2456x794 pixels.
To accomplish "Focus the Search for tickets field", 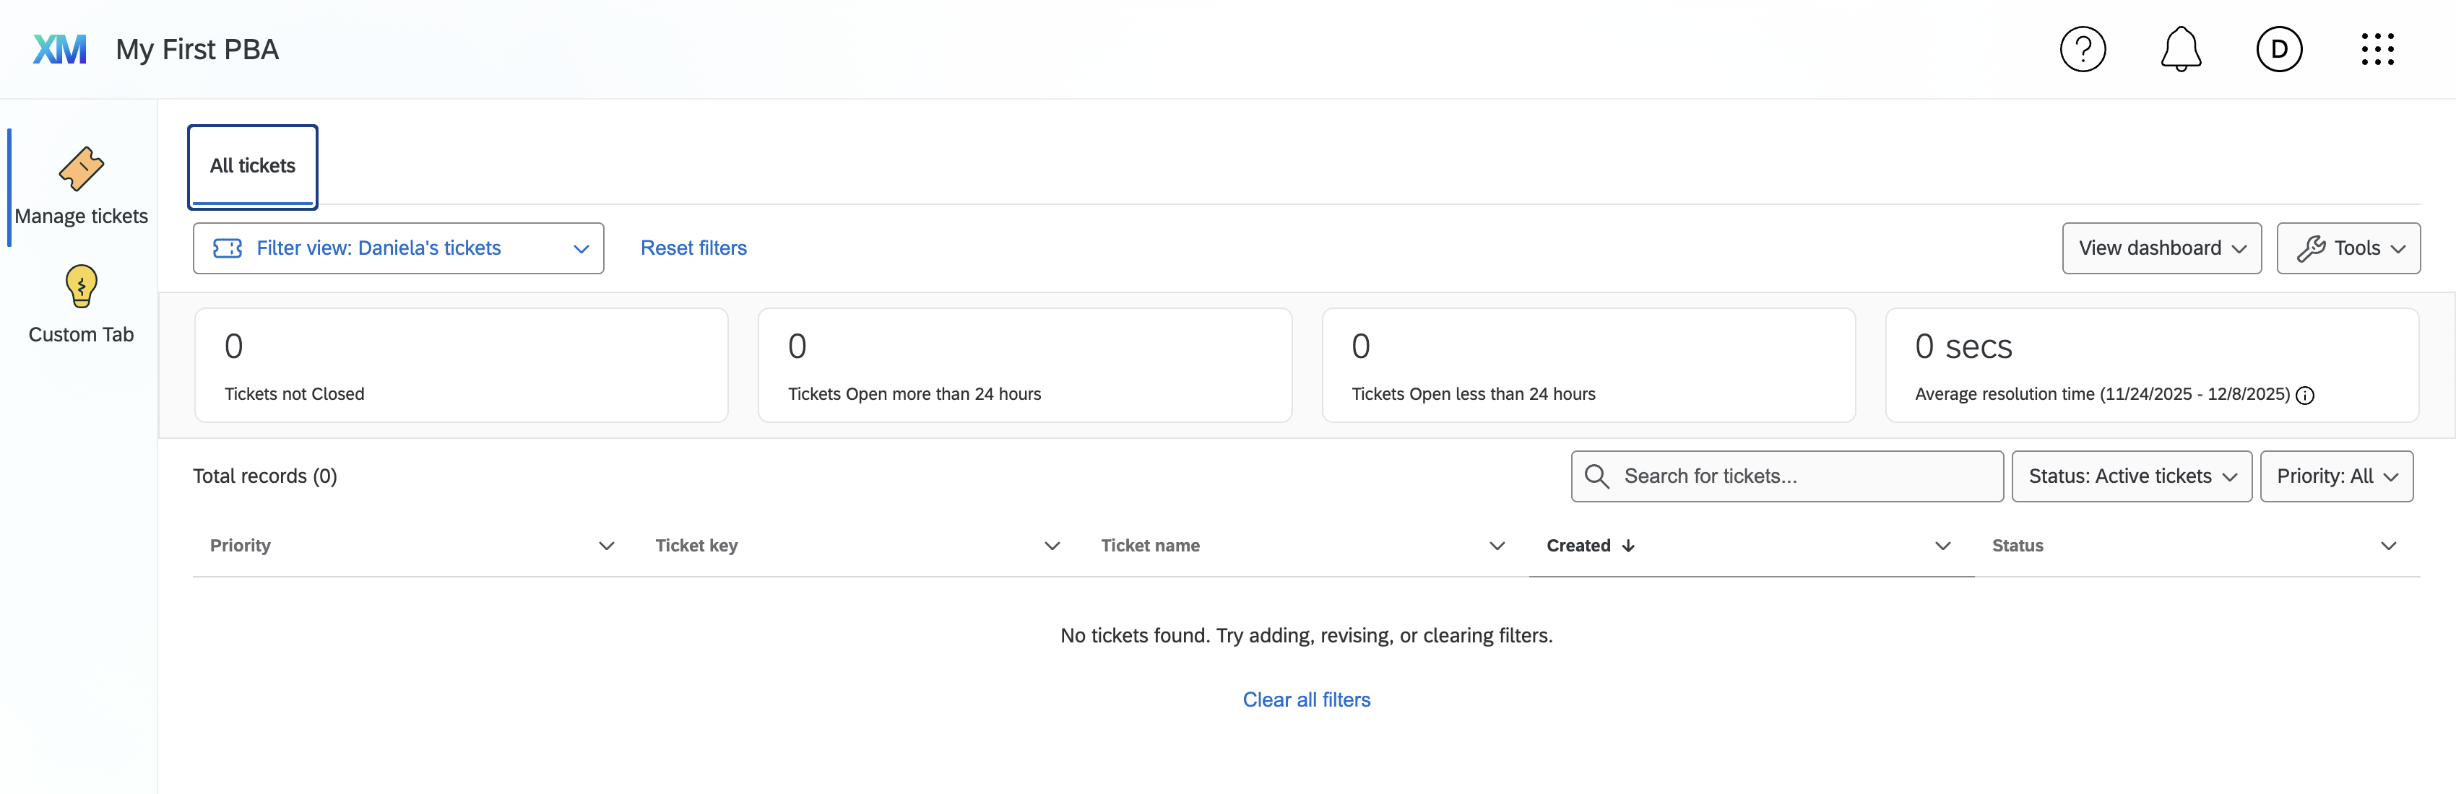I will (x=1786, y=476).
